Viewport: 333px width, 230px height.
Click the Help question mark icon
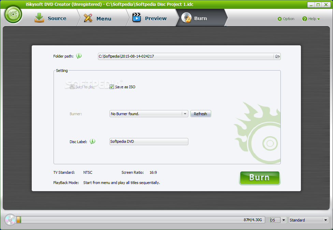click(305, 19)
